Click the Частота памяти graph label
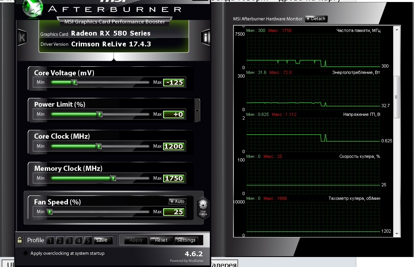 click(358, 31)
